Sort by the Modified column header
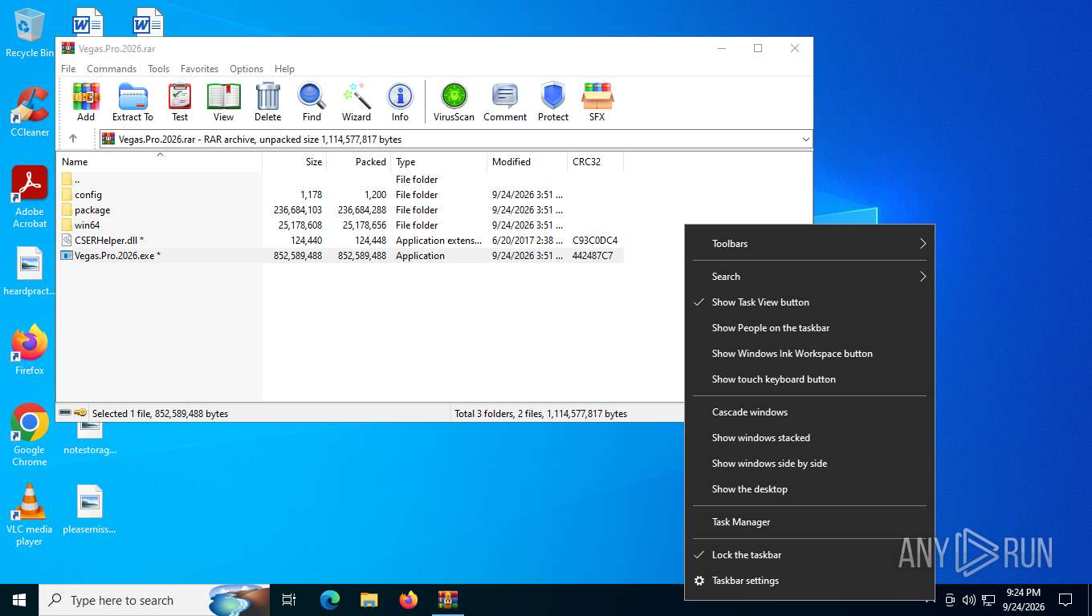The height and width of the screenshot is (616, 1092). [x=527, y=161]
